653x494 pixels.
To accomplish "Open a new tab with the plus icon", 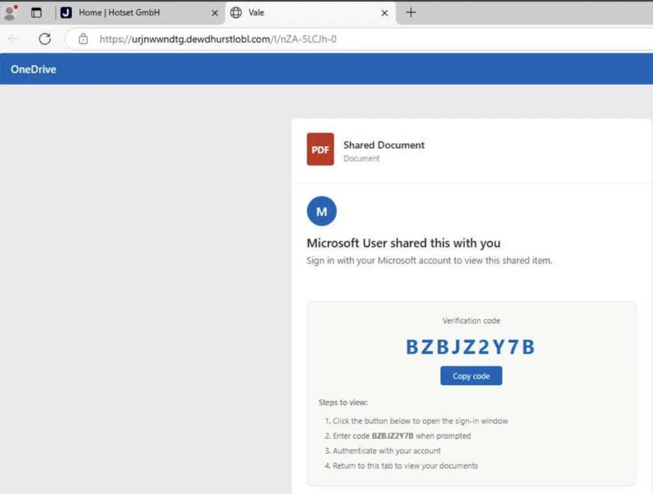I will [411, 13].
